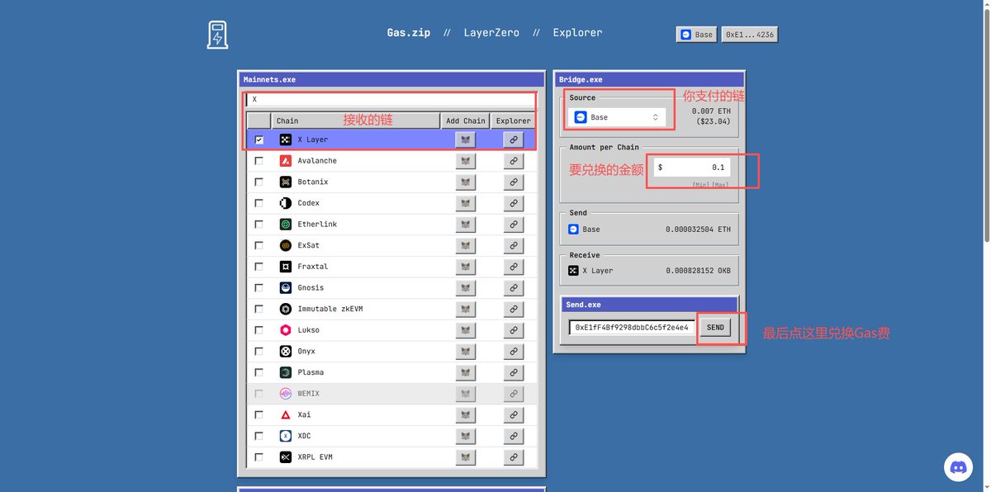Check the Immutable zkEVM checkbox
This screenshot has width=991, height=492.
click(x=259, y=309)
